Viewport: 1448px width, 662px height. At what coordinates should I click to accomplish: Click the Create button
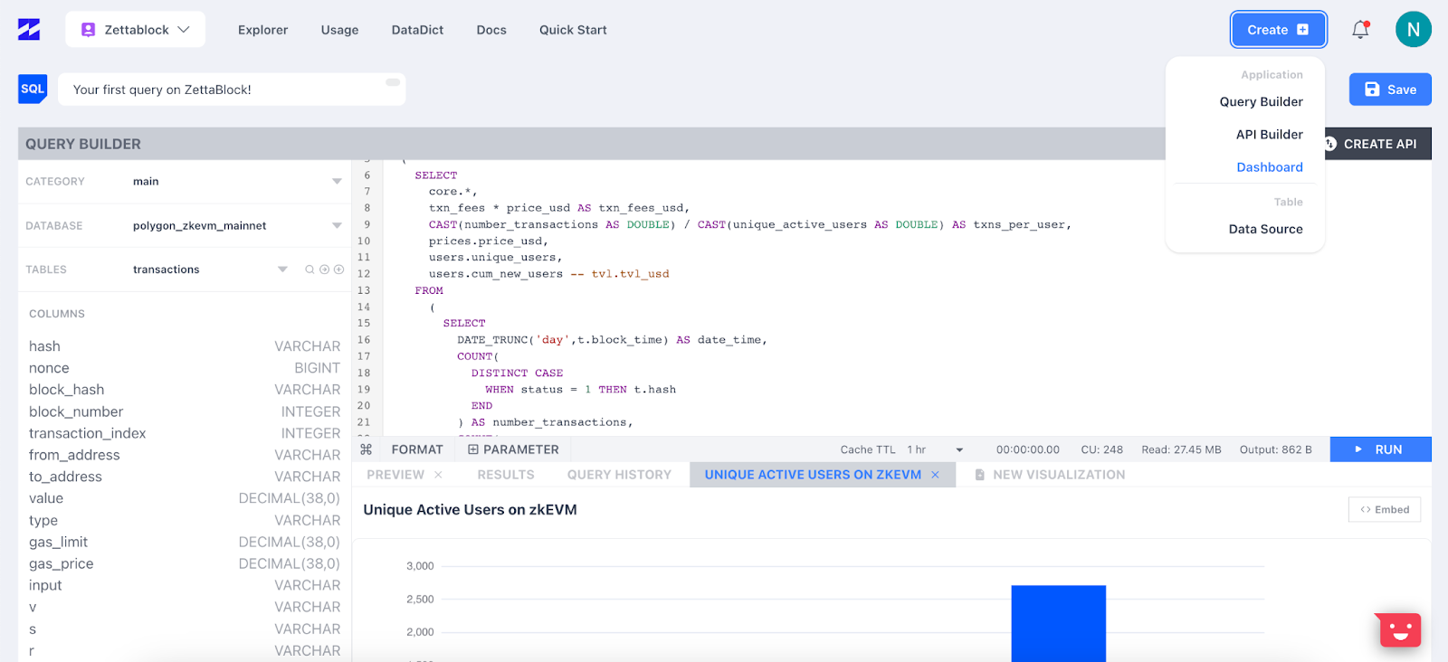tap(1278, 30)
